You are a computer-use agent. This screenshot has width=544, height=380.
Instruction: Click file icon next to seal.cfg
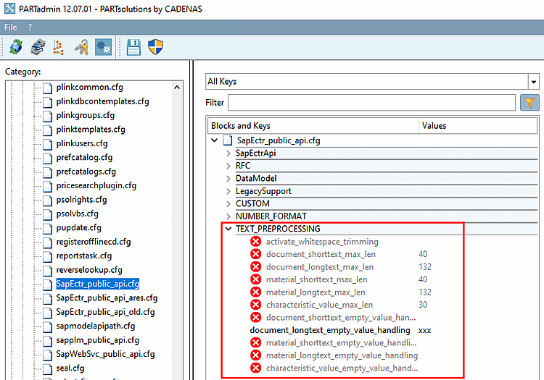tap(48, 368)
